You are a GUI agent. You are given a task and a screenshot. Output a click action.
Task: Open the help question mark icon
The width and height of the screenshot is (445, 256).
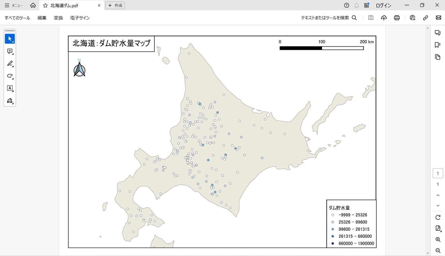point(347,5)
